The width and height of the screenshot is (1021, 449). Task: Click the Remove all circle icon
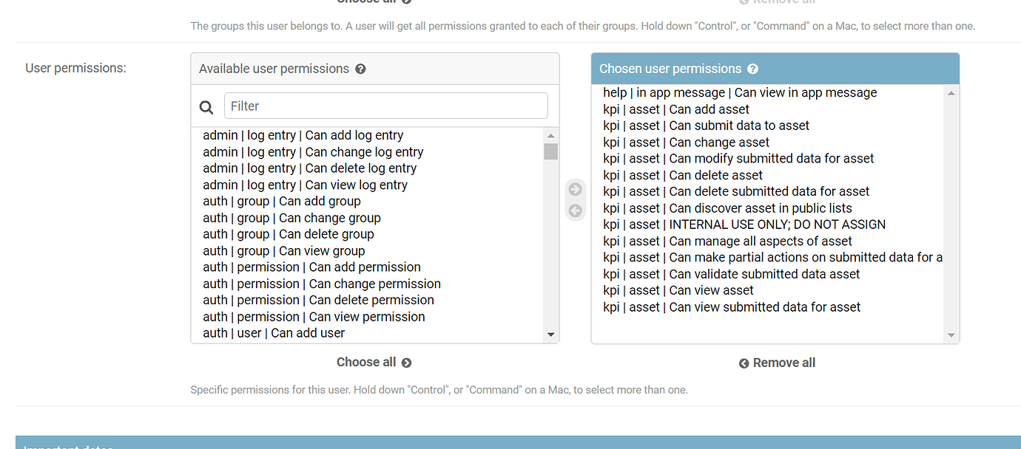tap(743, 363)
